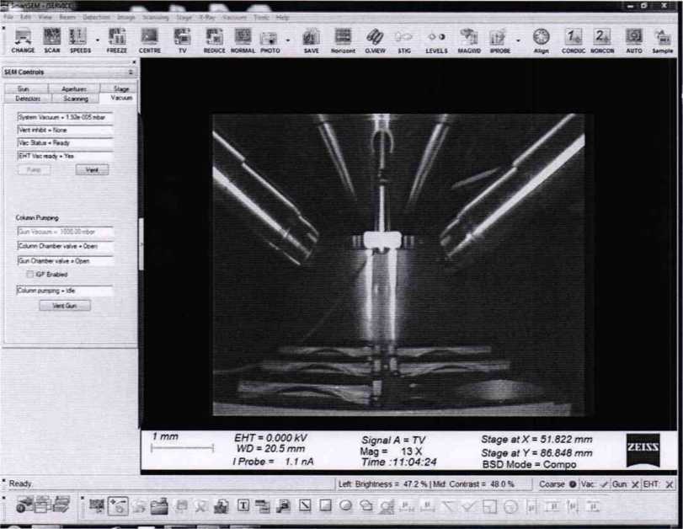Collapse the SEM Controls panel

click(x=133, y=72)
